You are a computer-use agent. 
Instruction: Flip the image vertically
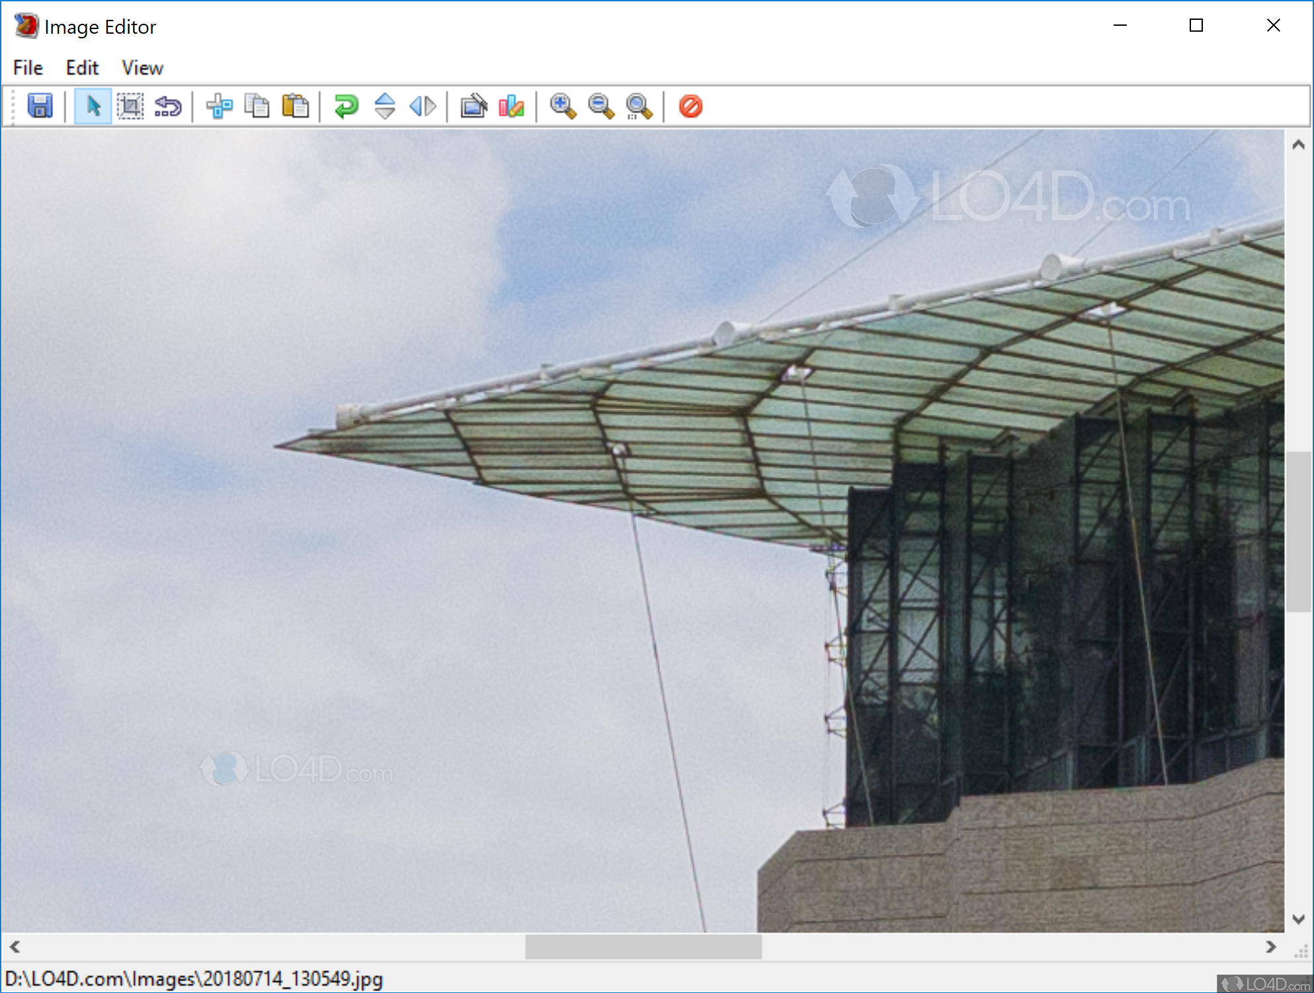pos(384,106)
